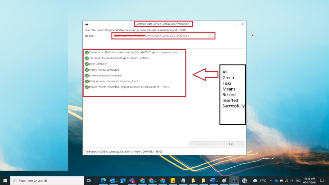This screenshot has width=329, height=185.
Task: Click green tick beside Schema Validation Complete
Action: click(x=87, y=75)
